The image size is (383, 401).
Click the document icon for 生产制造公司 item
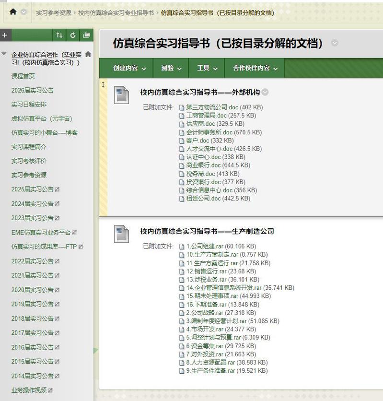tap(122, 234)
